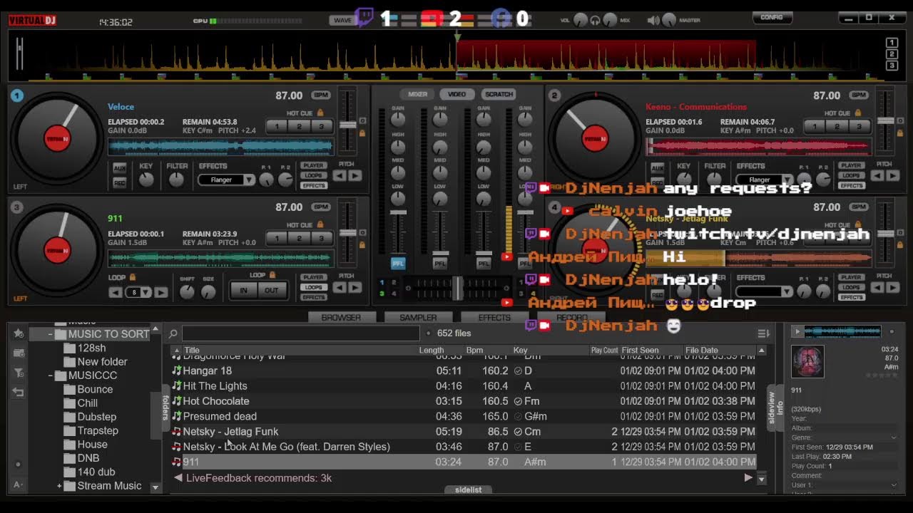Click the headphones icon in top bar
The height and width of the screenshot is (513, 913).
pyautogui.click(x=596, y=21)
